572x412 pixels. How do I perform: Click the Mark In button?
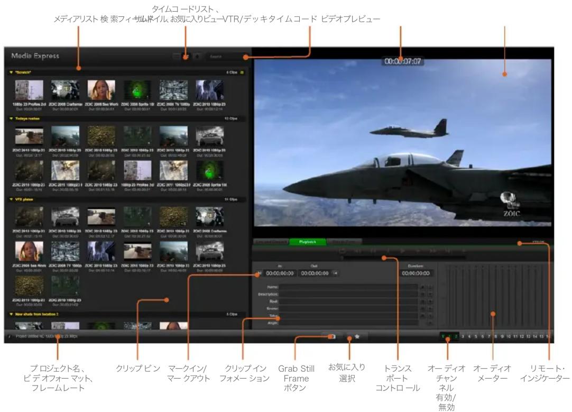[260, 273]
